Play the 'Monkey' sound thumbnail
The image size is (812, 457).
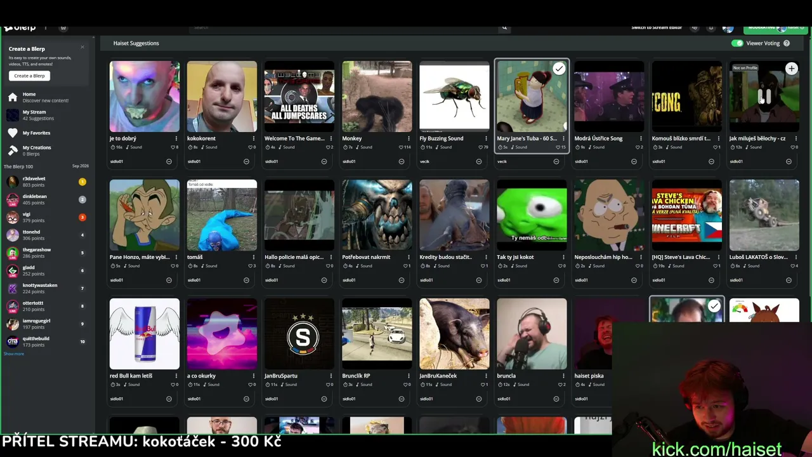[377, 96]
